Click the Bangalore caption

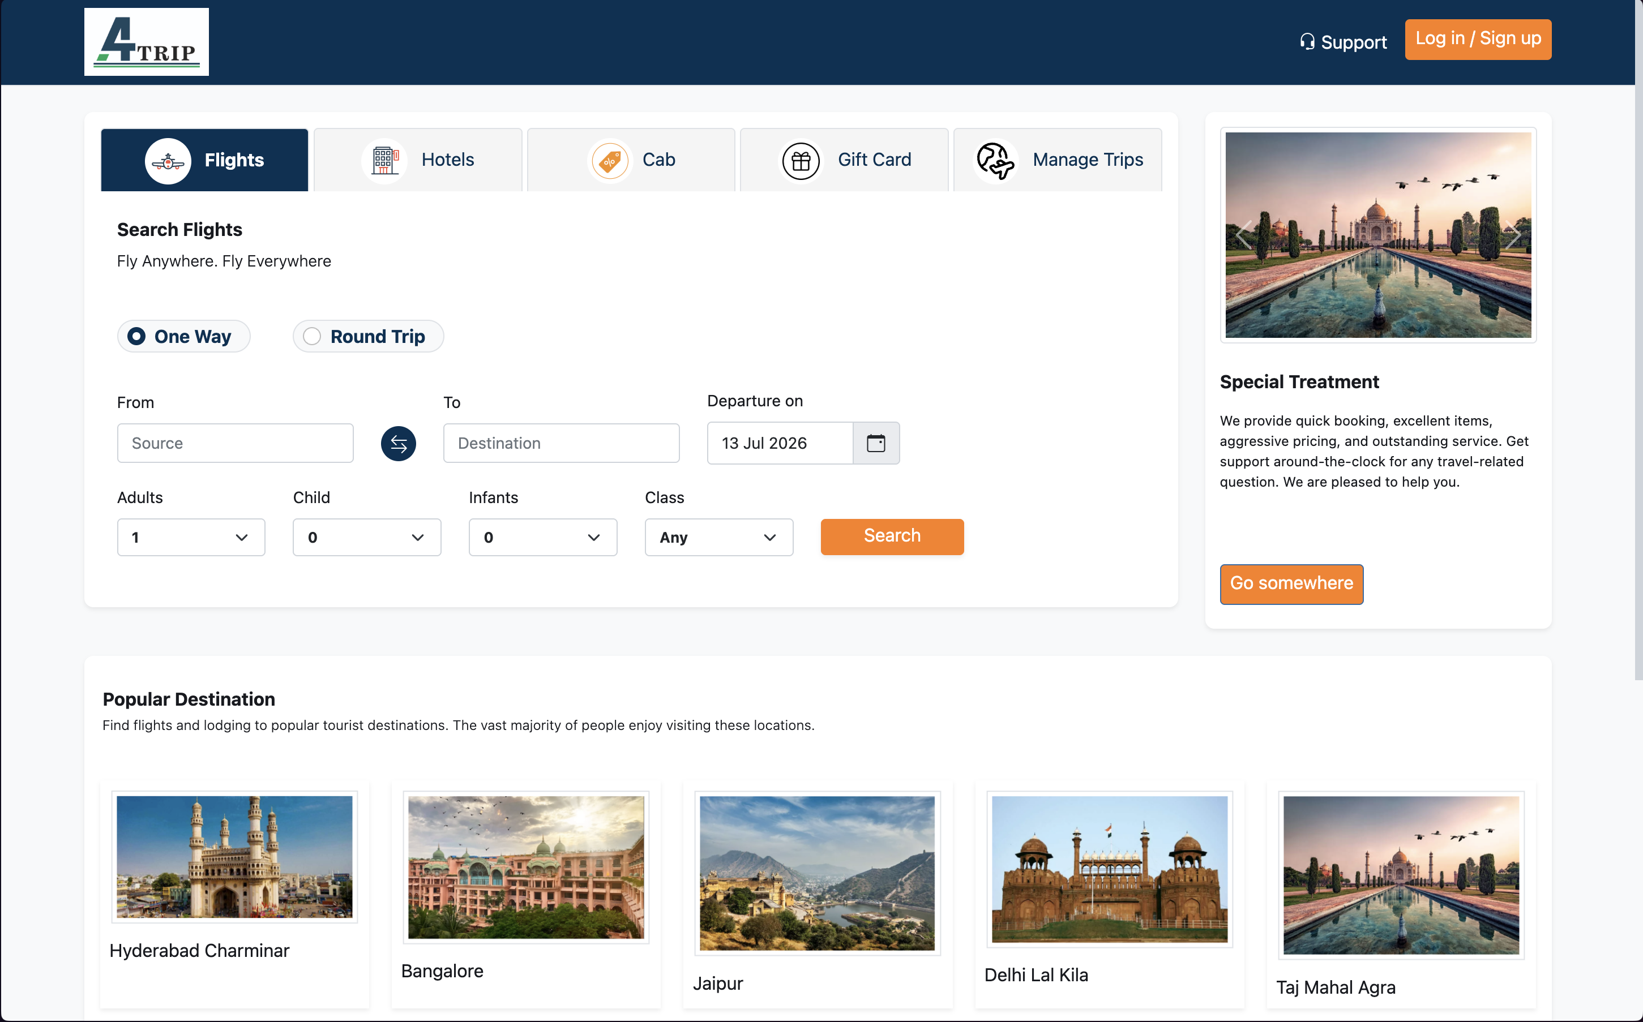(442, 971)
